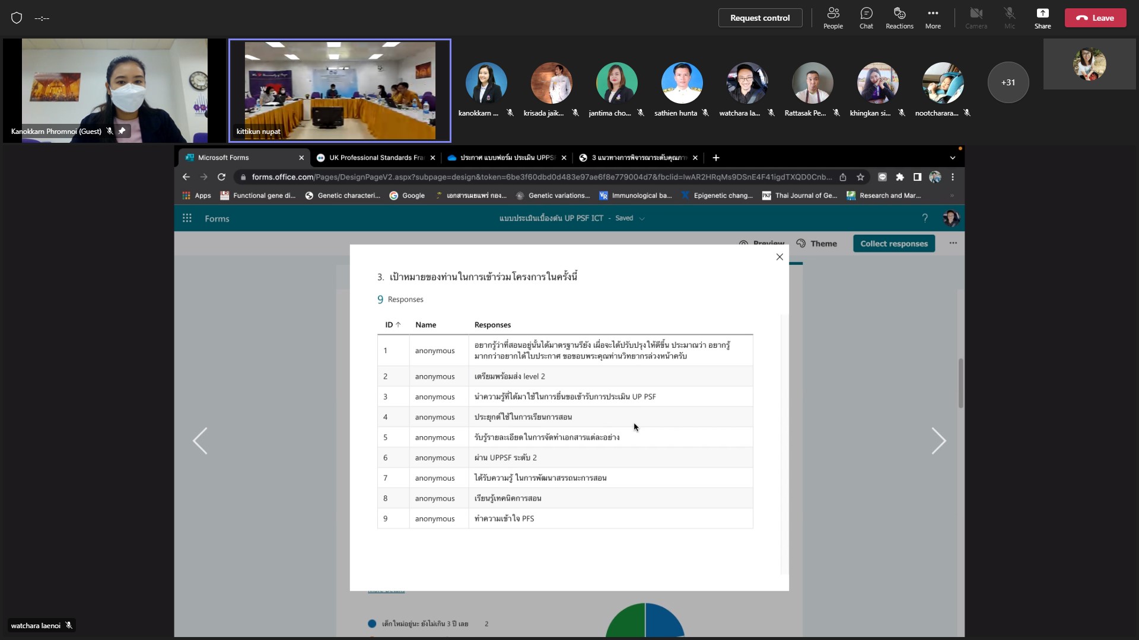The height and width of the screenshot is (640, 1139).
Task: Click blue legend dot เด็กใหม่อยู่นะ
Action: (x=372, y=623)
